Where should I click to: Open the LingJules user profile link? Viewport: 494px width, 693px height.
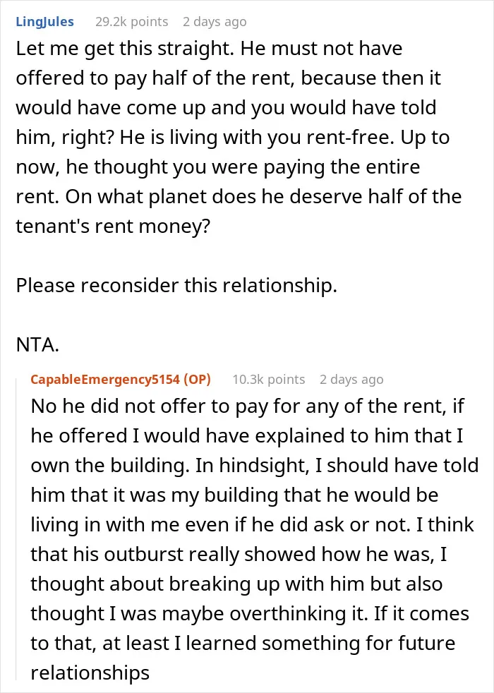[44, 22]
